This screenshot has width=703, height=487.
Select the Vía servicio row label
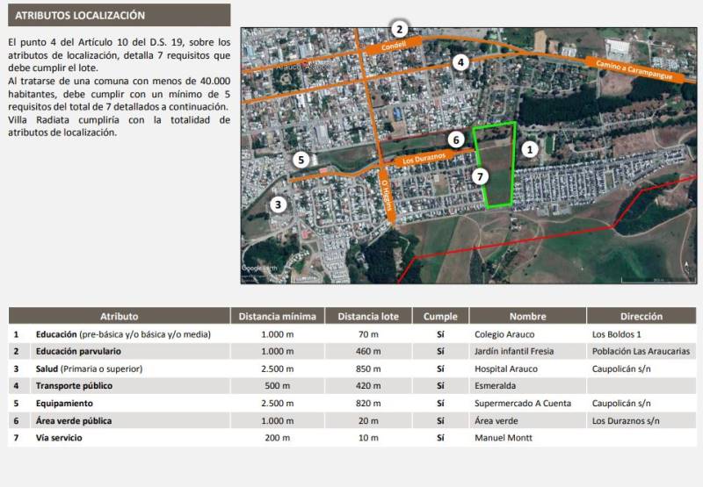click(x=59, y=438)
